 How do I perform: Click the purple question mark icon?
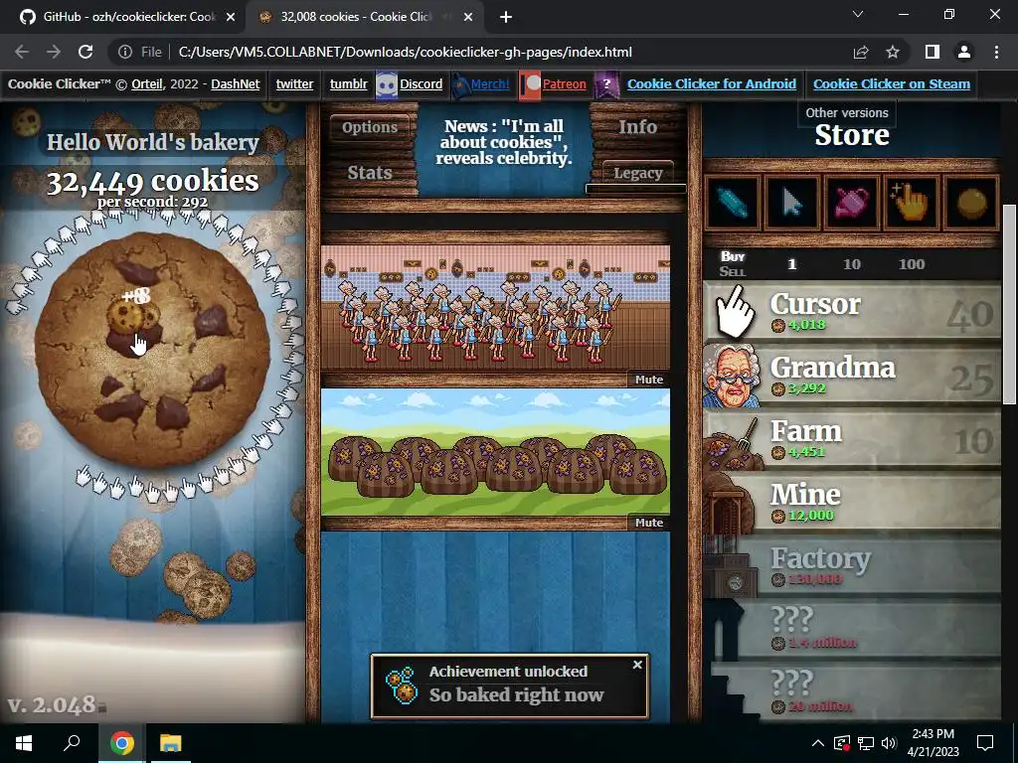606,85
